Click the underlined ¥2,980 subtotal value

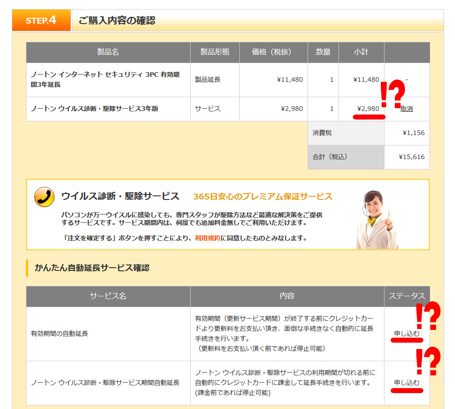point(369,109)
